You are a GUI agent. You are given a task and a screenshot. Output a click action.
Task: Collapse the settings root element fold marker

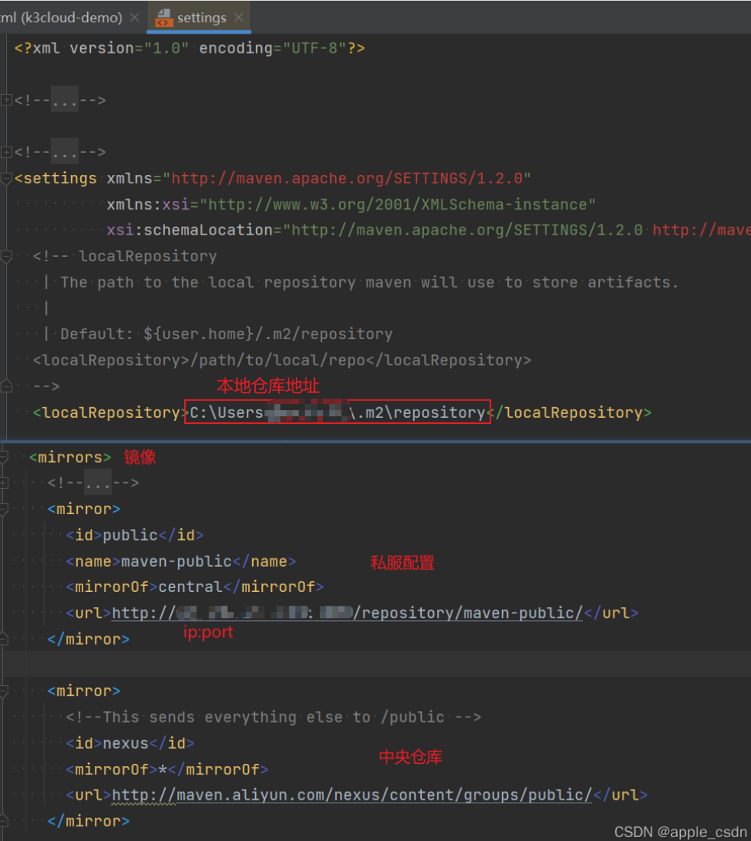pos(6,179)
